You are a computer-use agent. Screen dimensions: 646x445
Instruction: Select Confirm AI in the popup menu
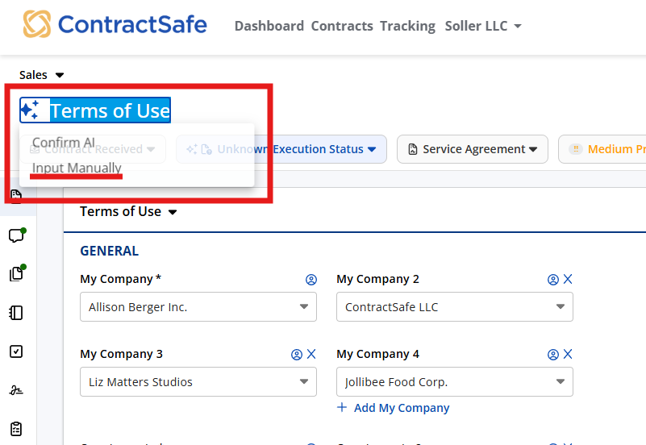click(x=64, y=143)
